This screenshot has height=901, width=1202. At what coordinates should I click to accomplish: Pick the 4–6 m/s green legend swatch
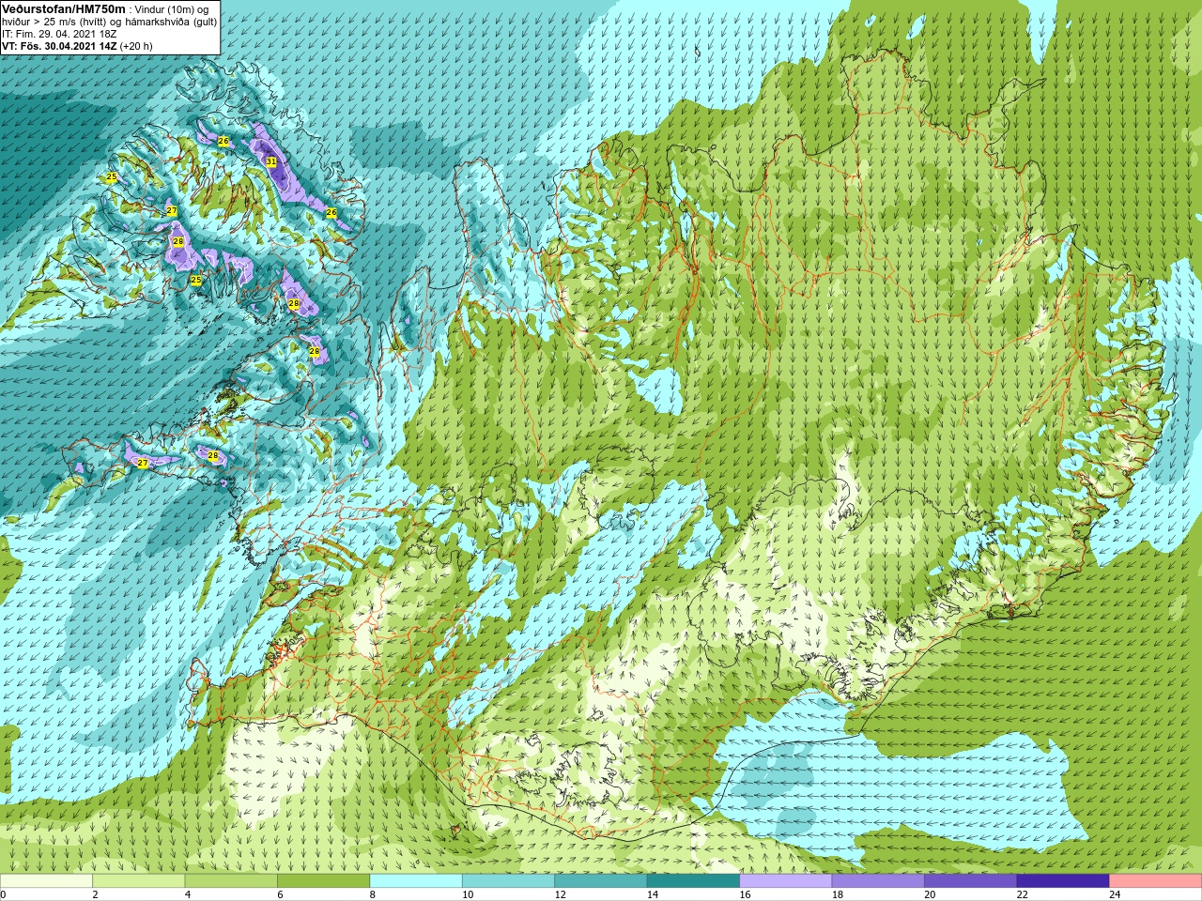point(231,881)
